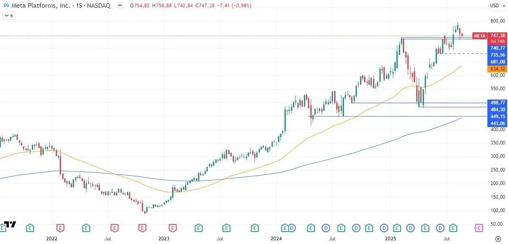Click the last dividend marker on the timeline
The width and height of the screenshot is (508, 244).
pyautogui.click(x=440, y=228)
